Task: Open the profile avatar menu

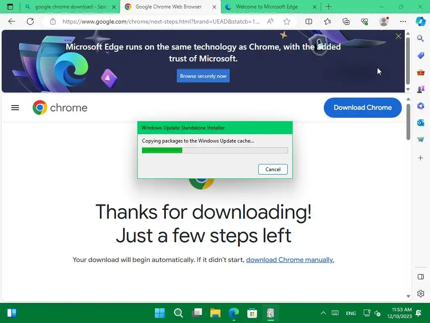Action: click(384, 21)
